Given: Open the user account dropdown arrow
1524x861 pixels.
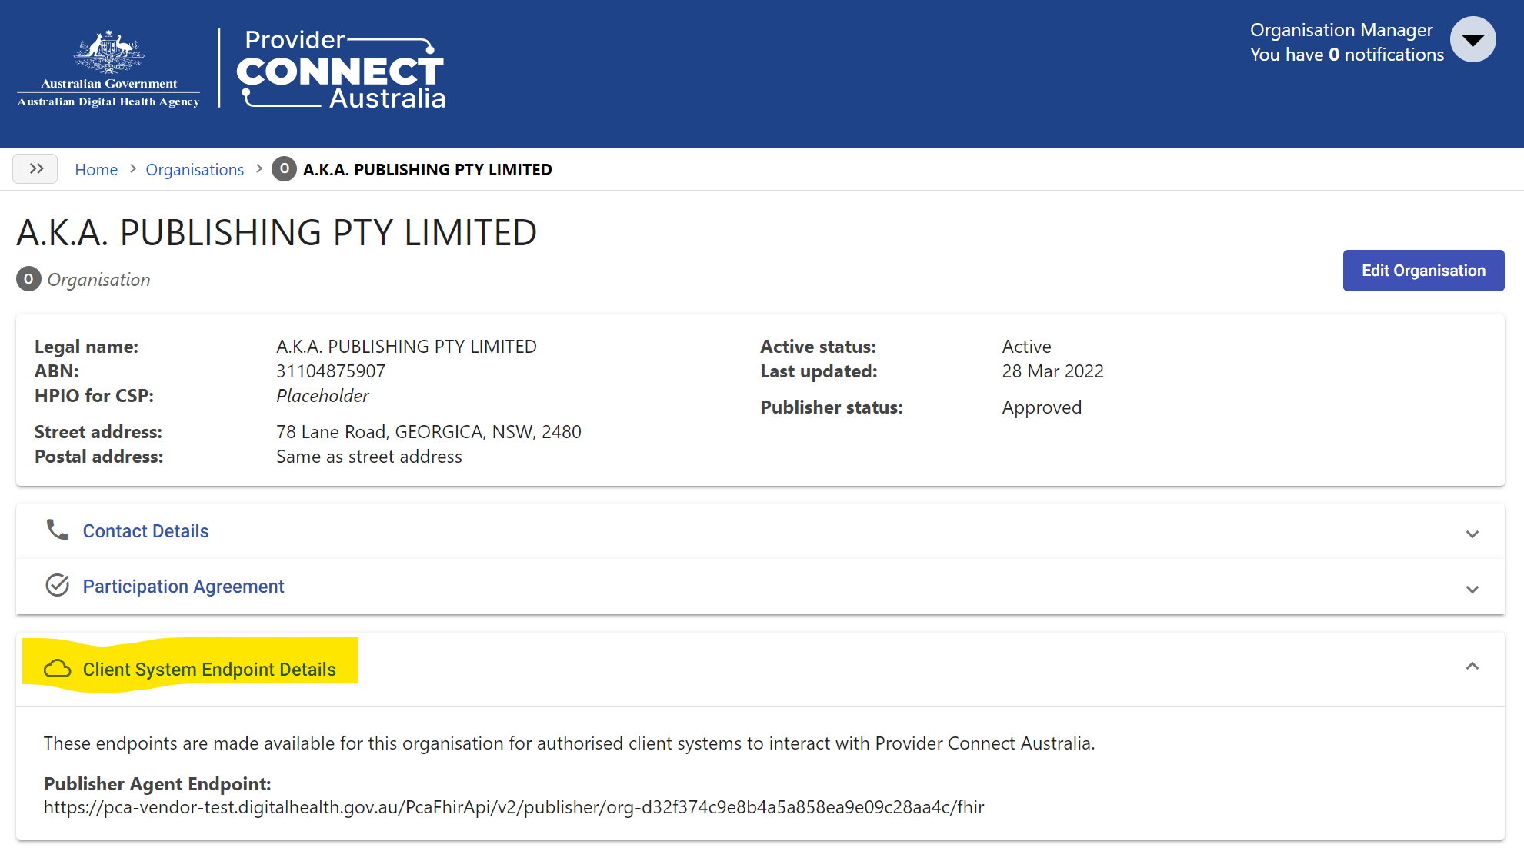Looking at the screenshot, I should (1472, 39).
